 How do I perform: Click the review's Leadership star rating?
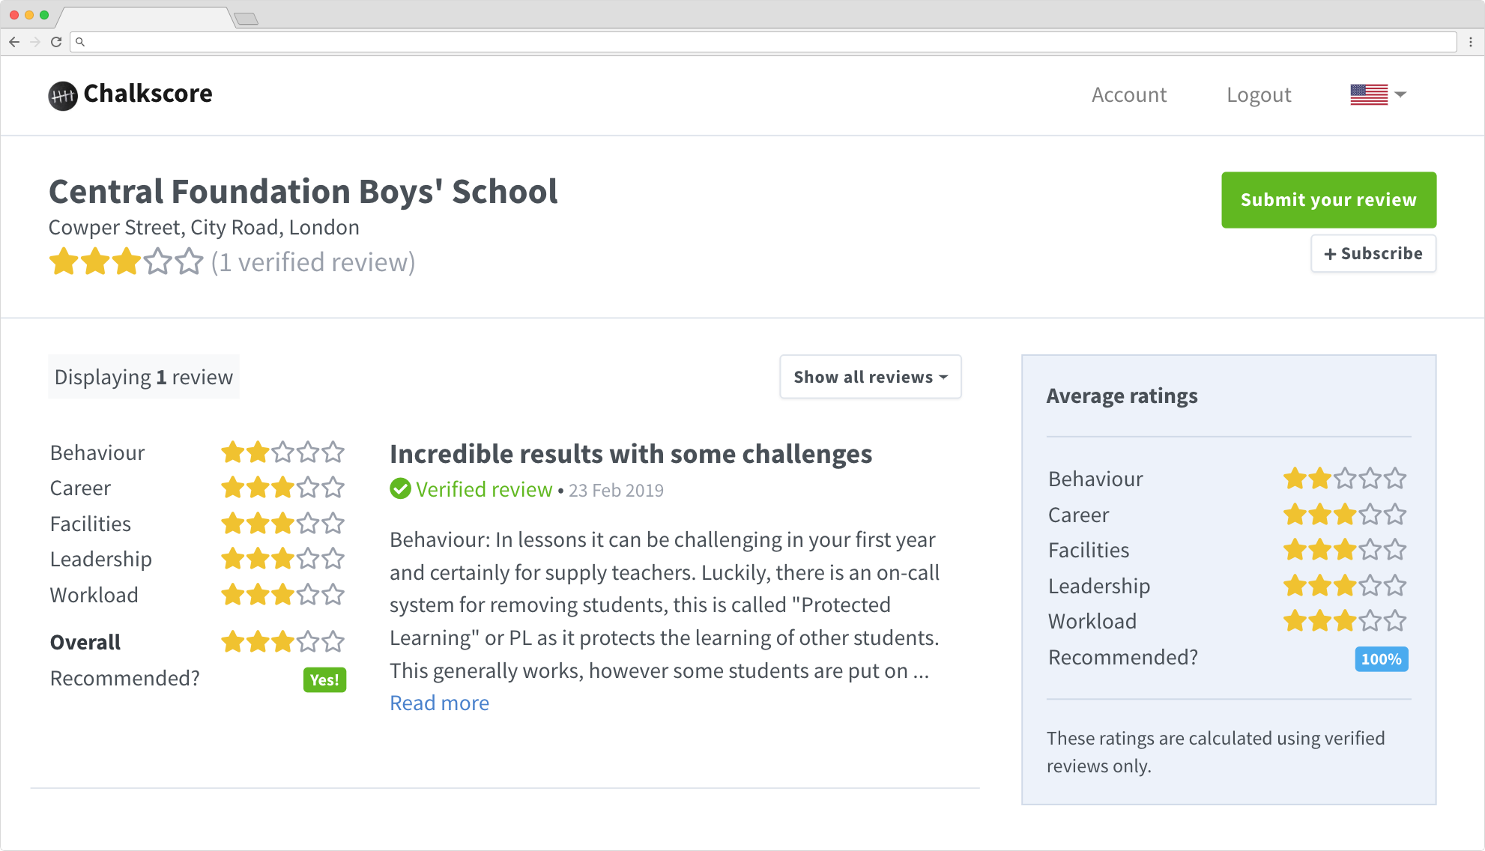[282, 559]
